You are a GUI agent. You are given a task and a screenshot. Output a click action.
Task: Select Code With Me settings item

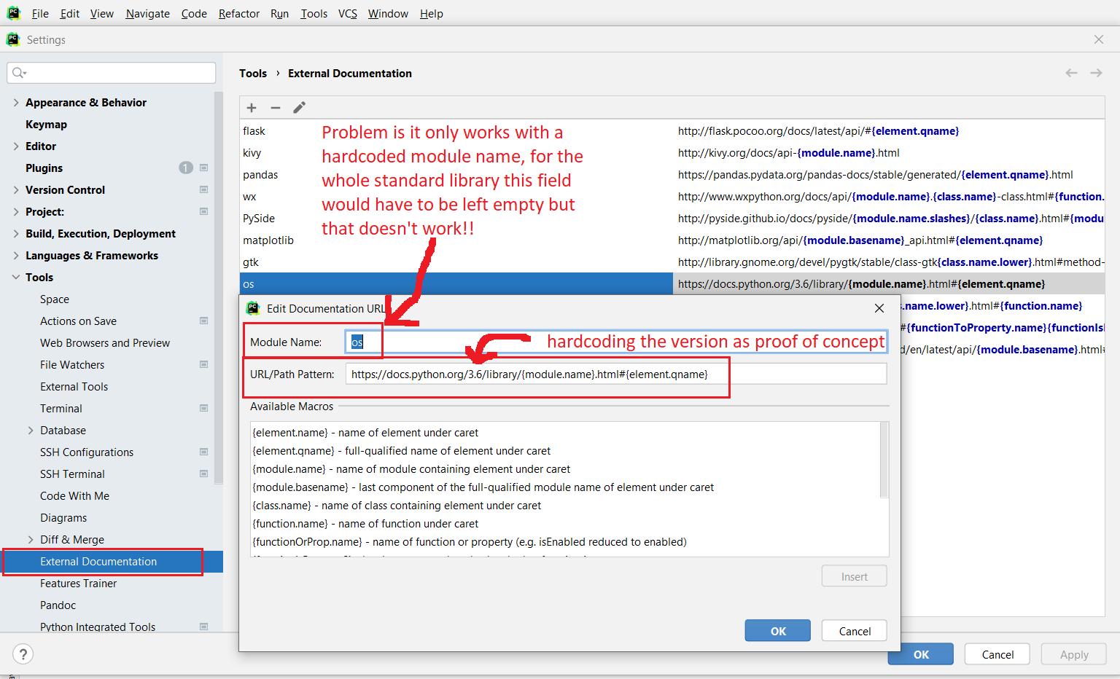click(74, 496)
